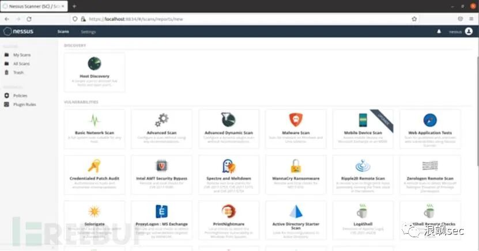Viewport: 479px width, 251px height.
Task: Switch to the Settings tab
Action: 88,32
